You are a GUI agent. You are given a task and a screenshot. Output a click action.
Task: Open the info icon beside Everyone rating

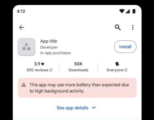pyautogui.click(x=126, y=70)
